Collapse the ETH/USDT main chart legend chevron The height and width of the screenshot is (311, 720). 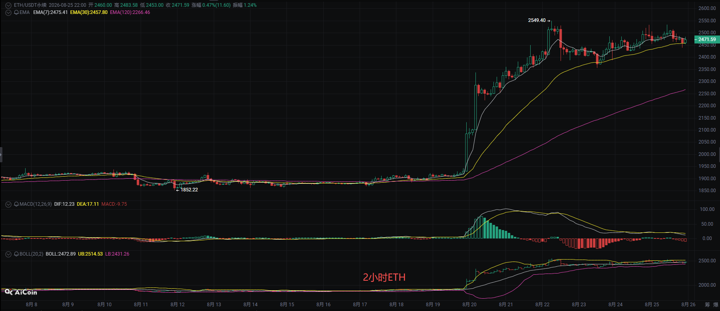click(x=8, y=5)
